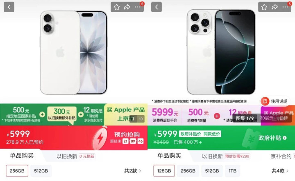Select the 512GB option on the left page
The image size is (295, 181).
pos(41,171)
